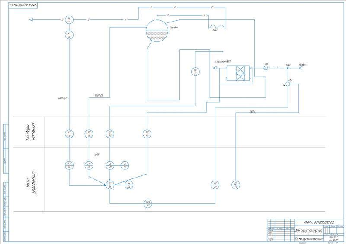The height and width of the screenshot is (244, 346).
Task: Select the Щит управления row heading
Action: tap(31, 182)
